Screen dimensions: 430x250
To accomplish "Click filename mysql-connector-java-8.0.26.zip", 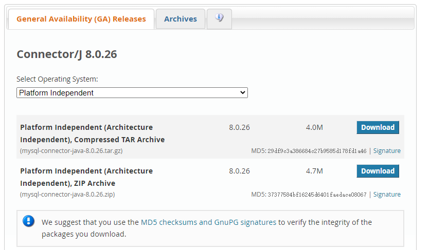I will pyautogui.click(x=67, y=195).
